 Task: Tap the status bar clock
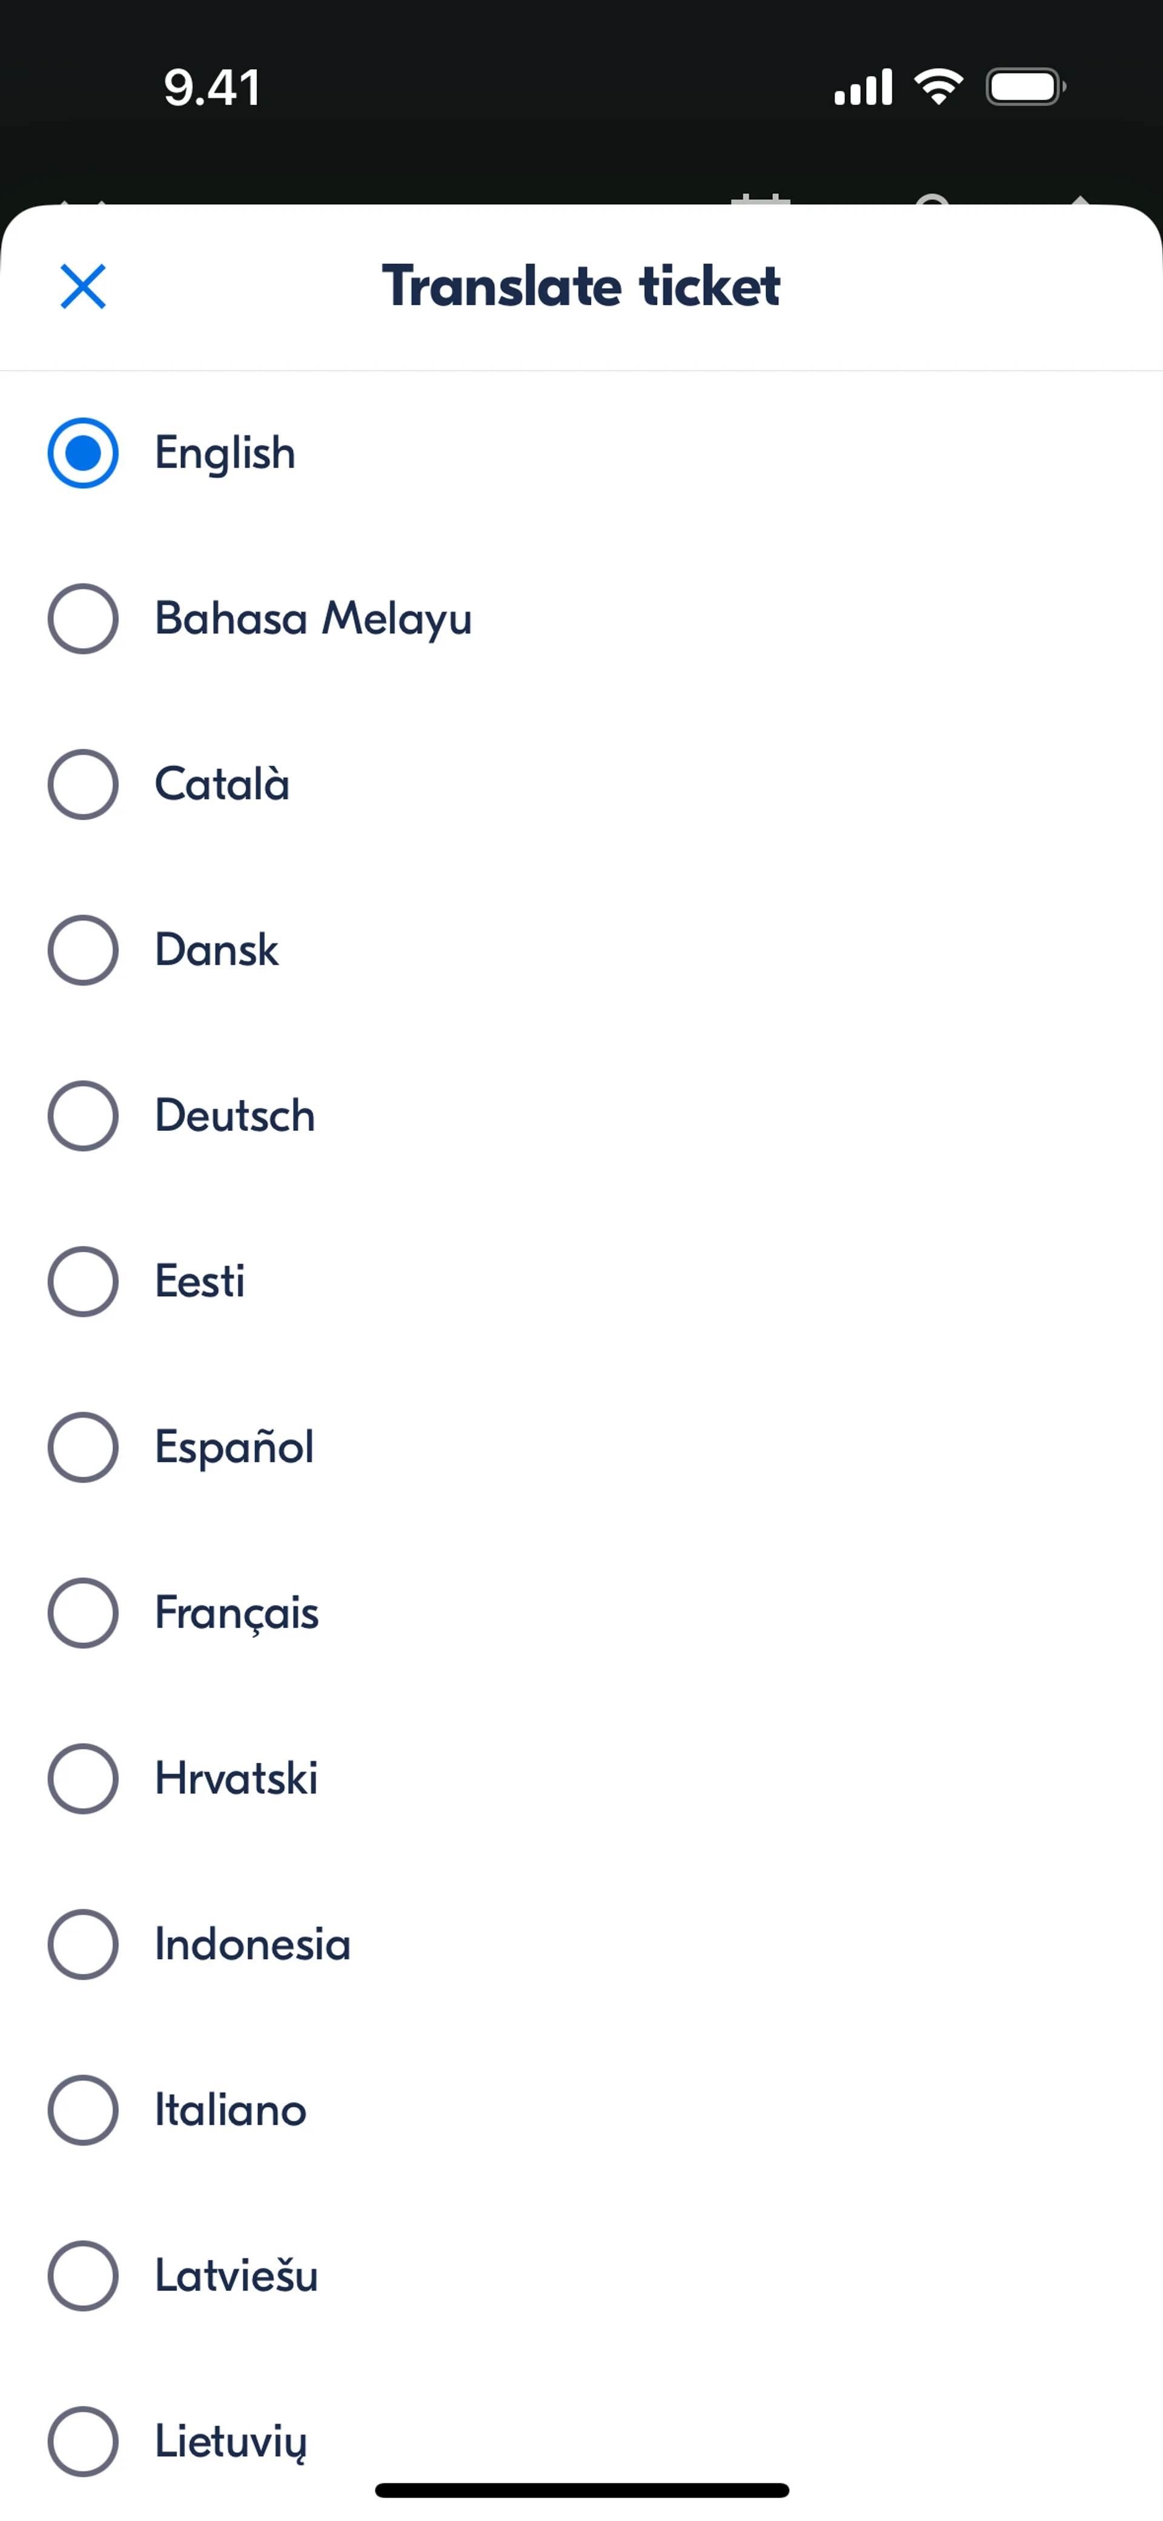211,88
